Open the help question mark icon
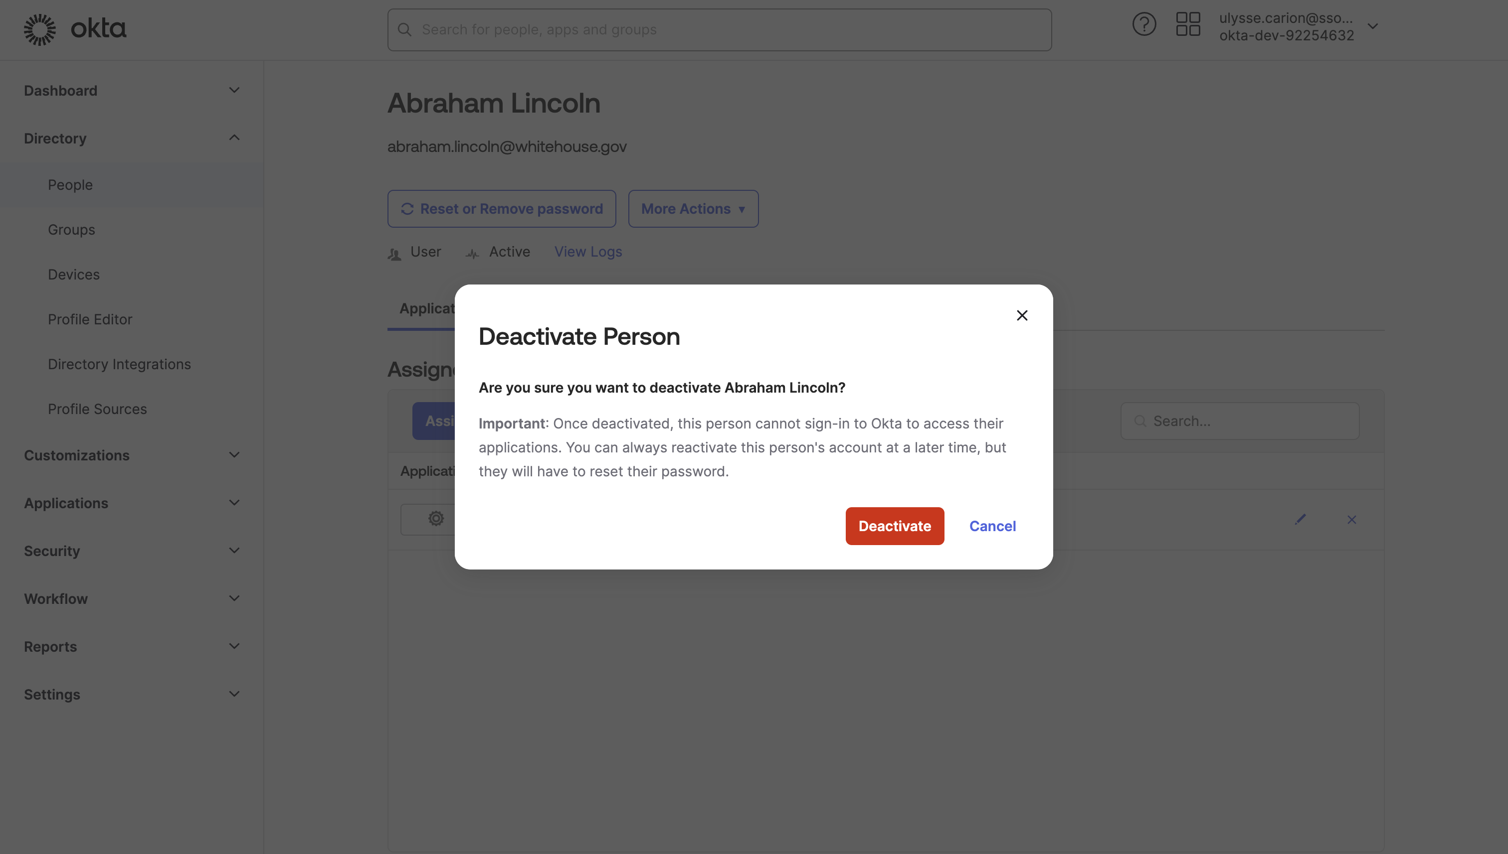Image resolution: width=1508 pixels, height=854 pixels. [1144, 24]
